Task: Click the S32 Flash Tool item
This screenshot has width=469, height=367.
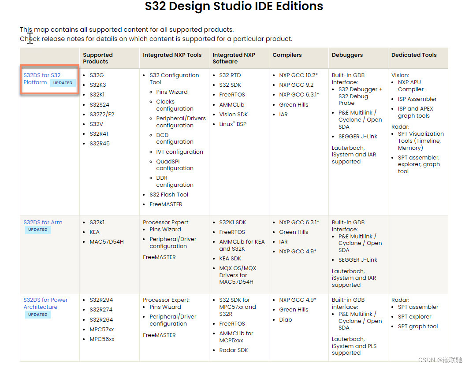Action: point(169,195)
